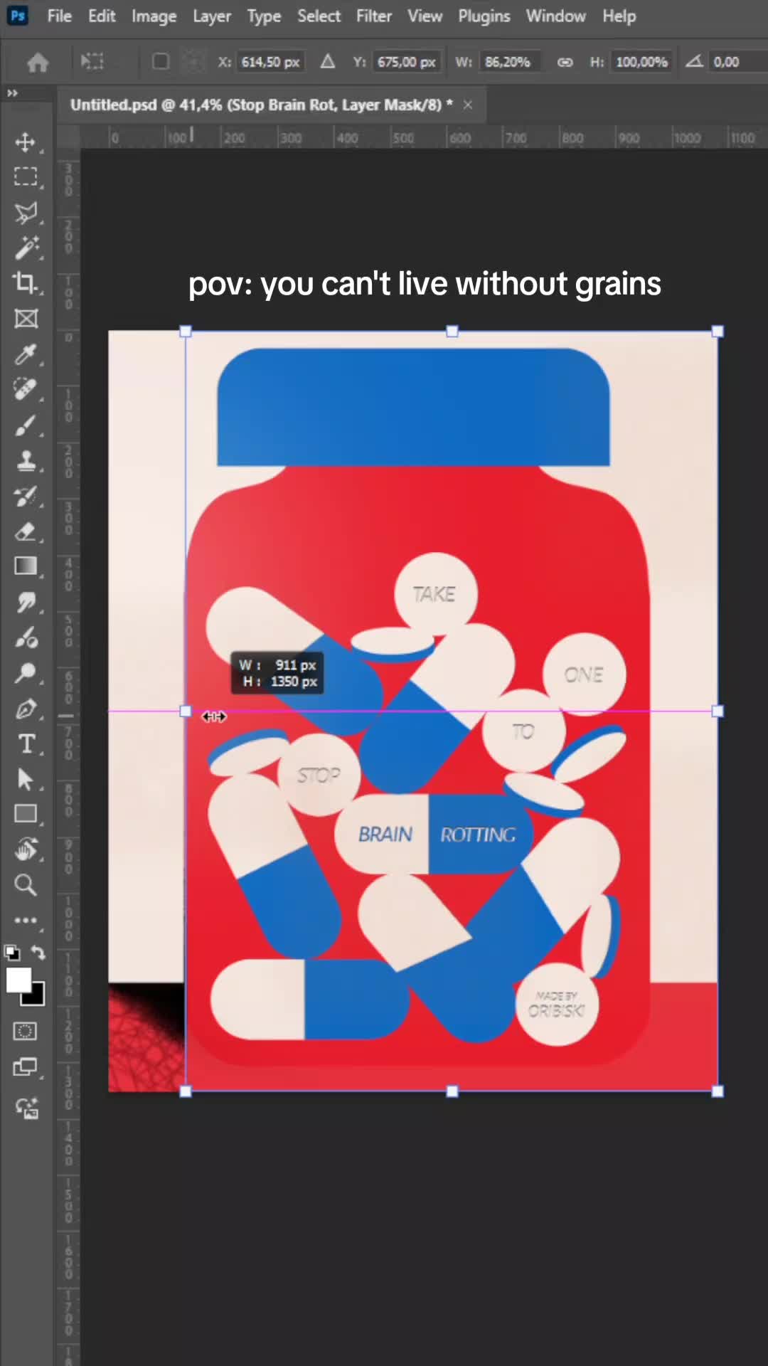Toggle the reference point checkbox
Screen dimensions: 768x1366
(x=161, y=62)
